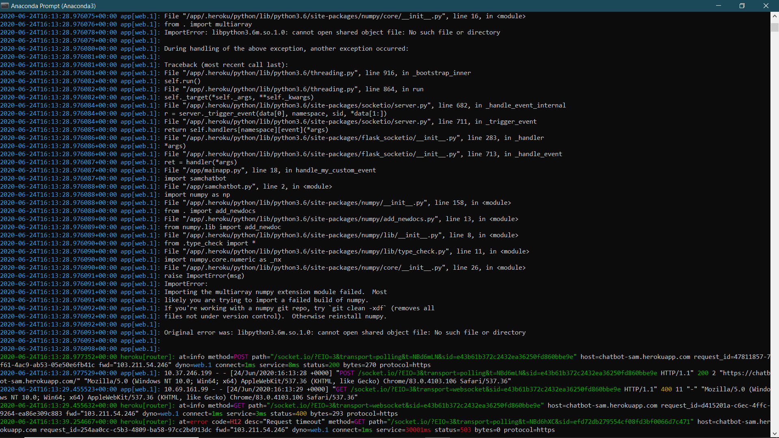Click the Anaconda Prompt title bar icon
Viewport: 779px width, 438px height.
(x=6, y=6)
